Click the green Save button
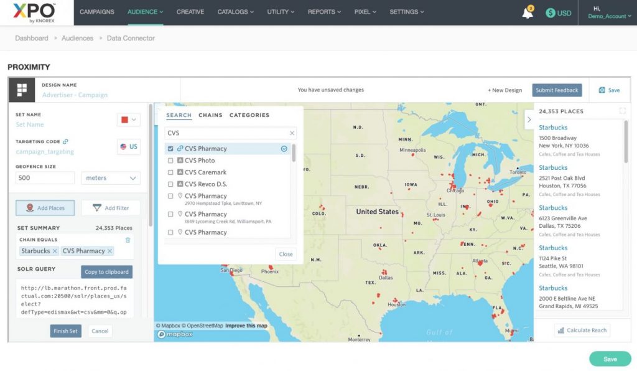Screen dimensions: 637x371 (610, 359)
